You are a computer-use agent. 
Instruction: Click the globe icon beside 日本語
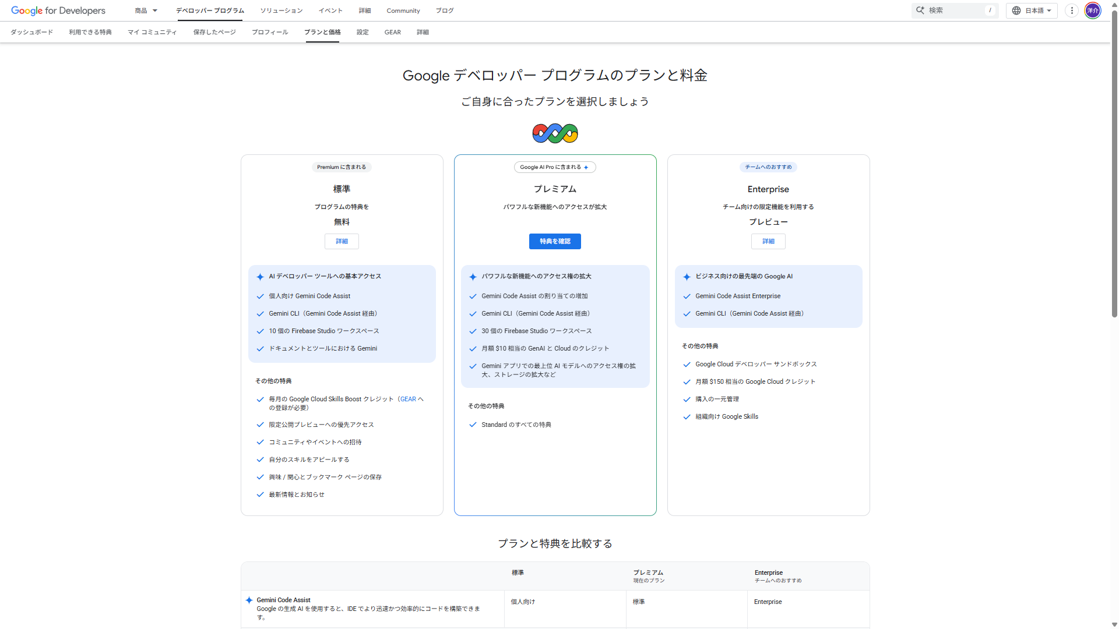[x=1015, y=10]
